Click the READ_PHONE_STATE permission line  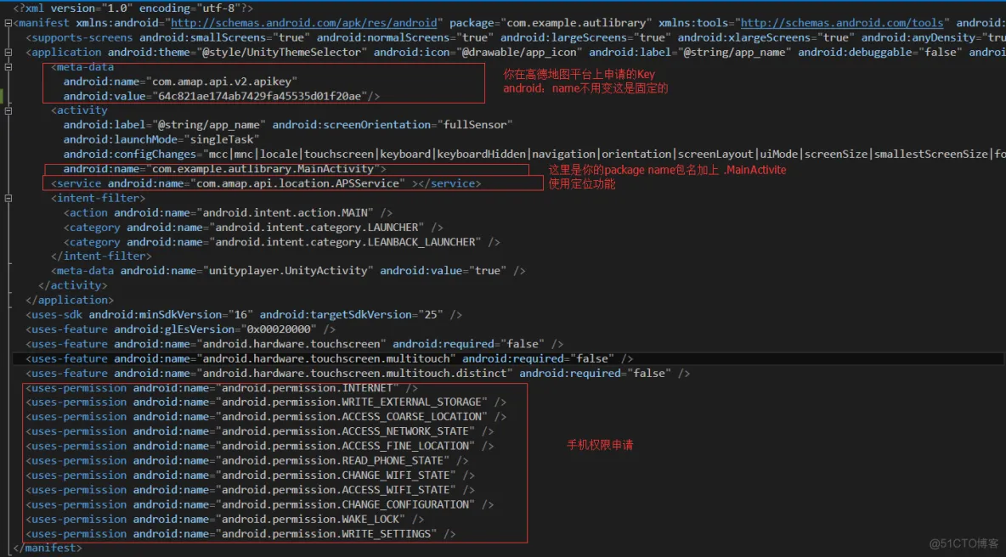(247, 462)
